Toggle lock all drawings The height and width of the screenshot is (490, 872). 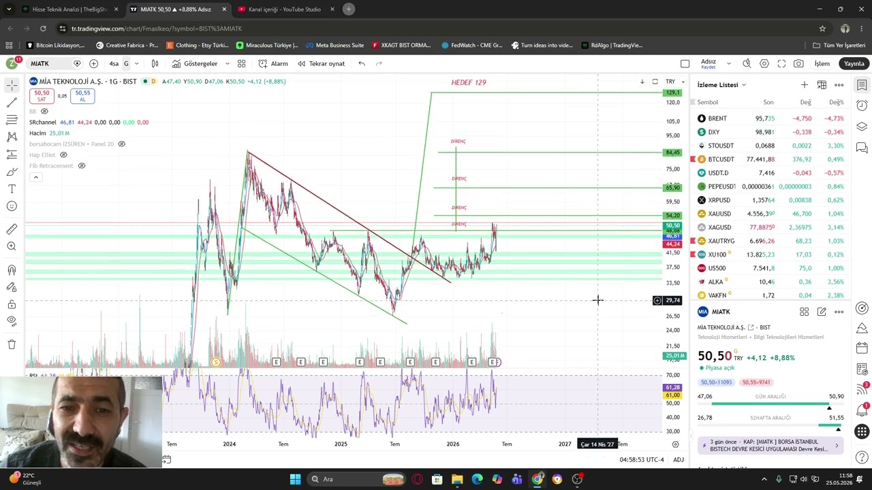click(x=12, y=304)
